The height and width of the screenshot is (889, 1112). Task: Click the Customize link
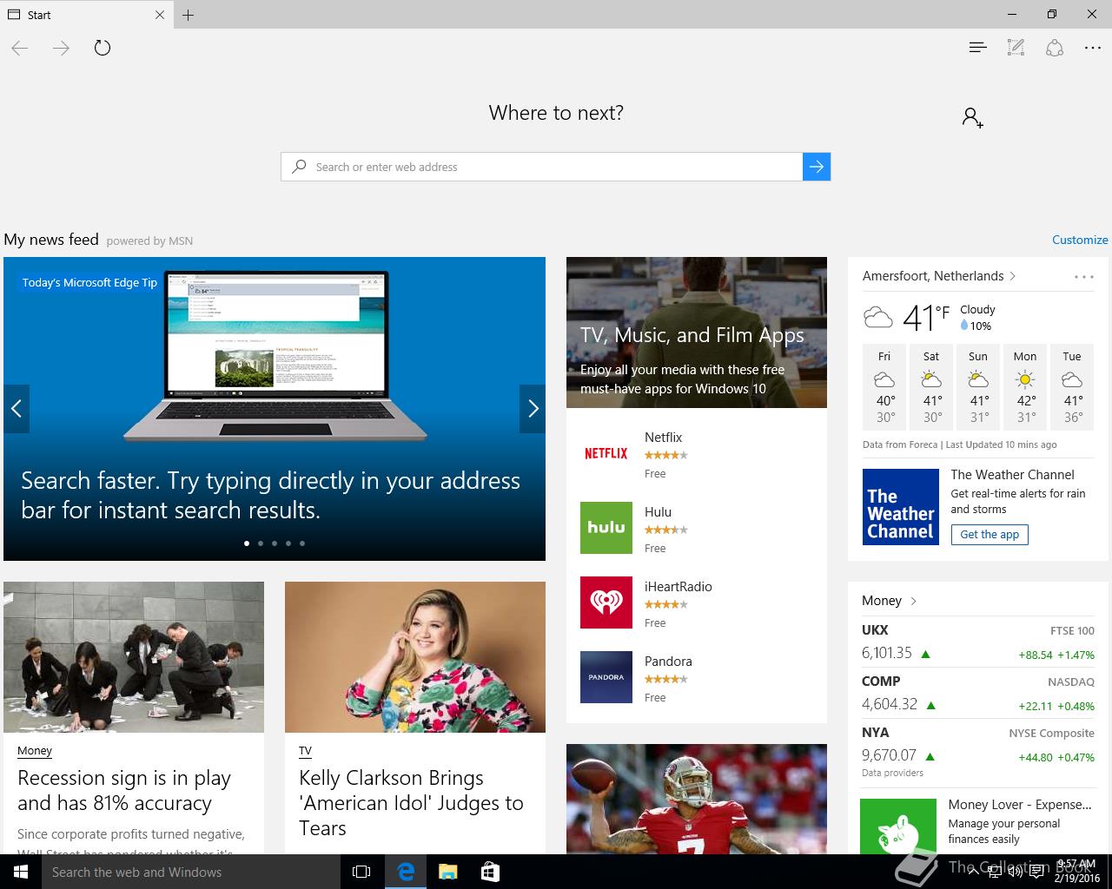1080,240
